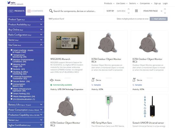Open Sectors menu
The width and height of the screenshot is (175, 128).
pyautogui.click(x=134, y=3)
